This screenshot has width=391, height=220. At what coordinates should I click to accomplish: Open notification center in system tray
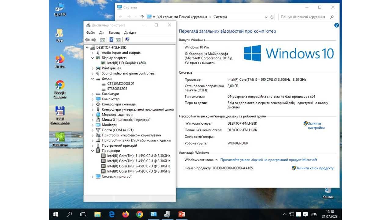point(305,214)
